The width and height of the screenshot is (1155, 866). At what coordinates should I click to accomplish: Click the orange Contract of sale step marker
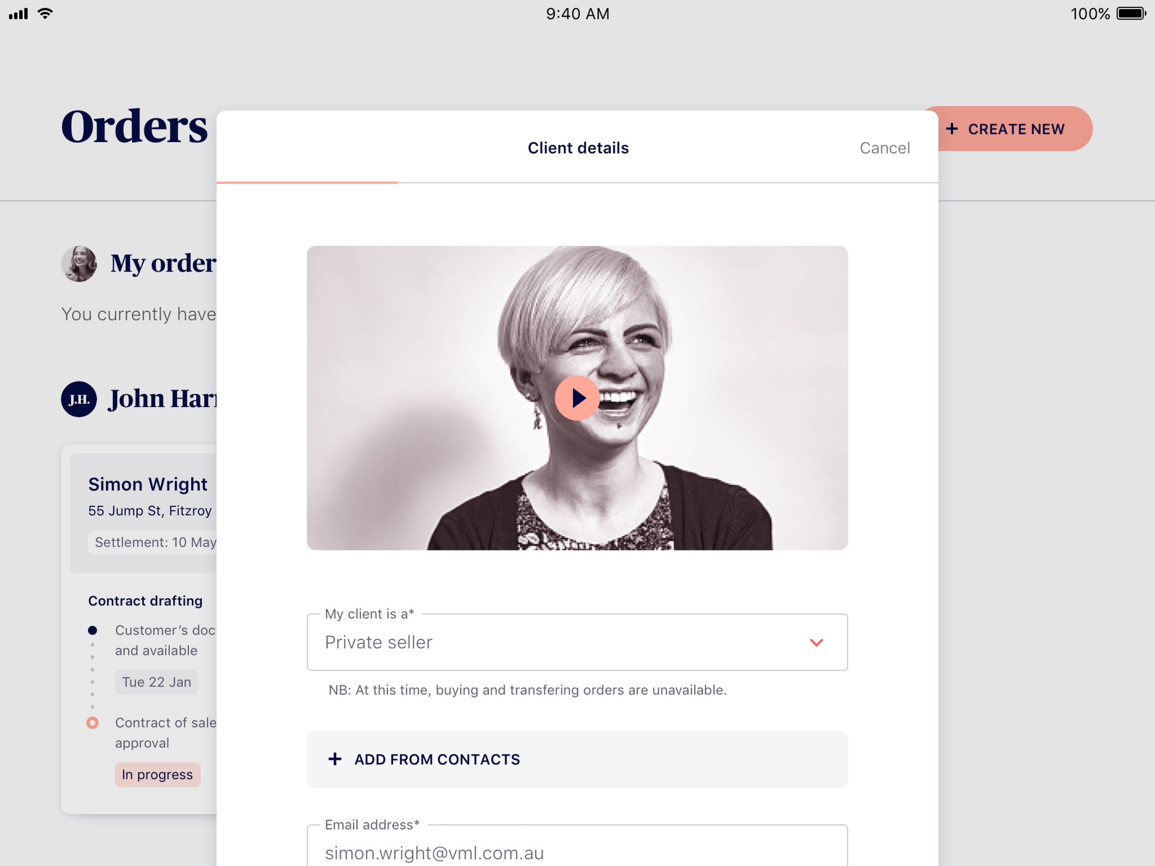[92, 723]
